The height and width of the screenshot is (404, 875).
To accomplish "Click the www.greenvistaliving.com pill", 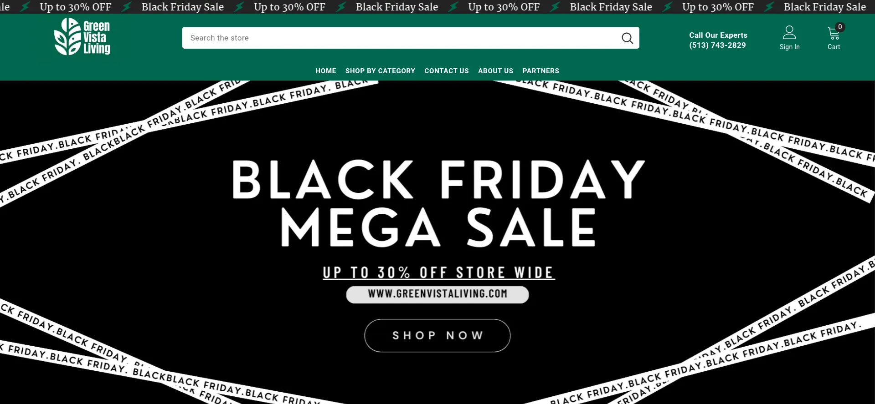I will [x=437, y=294].
